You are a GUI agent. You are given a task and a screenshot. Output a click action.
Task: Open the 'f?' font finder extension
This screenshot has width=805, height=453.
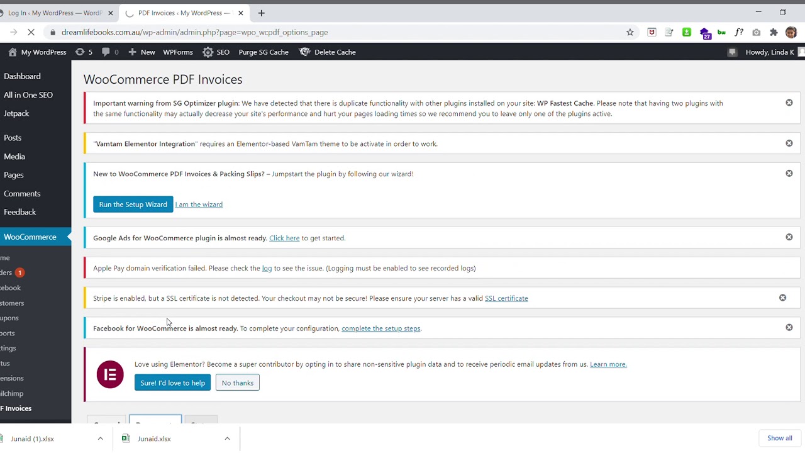click(739, 32)
